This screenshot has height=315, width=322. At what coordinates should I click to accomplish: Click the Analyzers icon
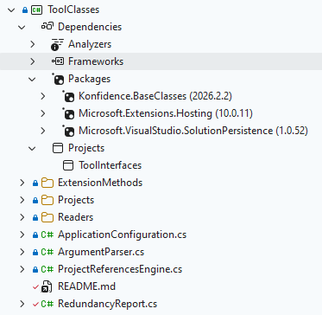point(57,44)
